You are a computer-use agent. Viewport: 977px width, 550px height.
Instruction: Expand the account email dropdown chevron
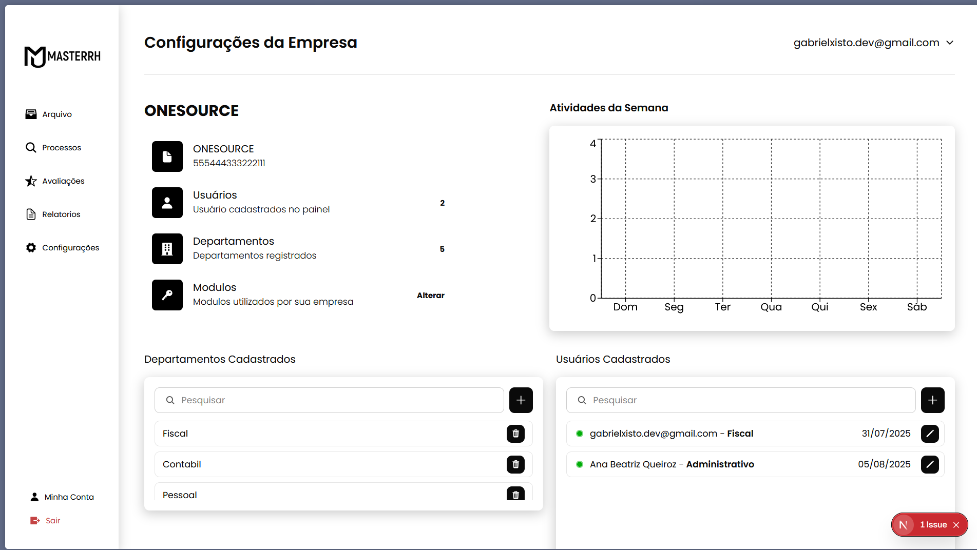click(x=950, y=43)
